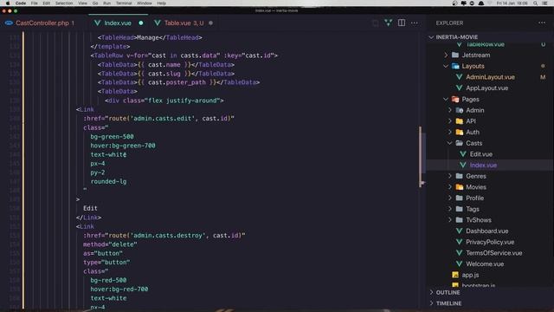The height and width of the screenshot is (312, 554).
Task: Open TermsOfService.vue file
Action: (x=494, y=253)
